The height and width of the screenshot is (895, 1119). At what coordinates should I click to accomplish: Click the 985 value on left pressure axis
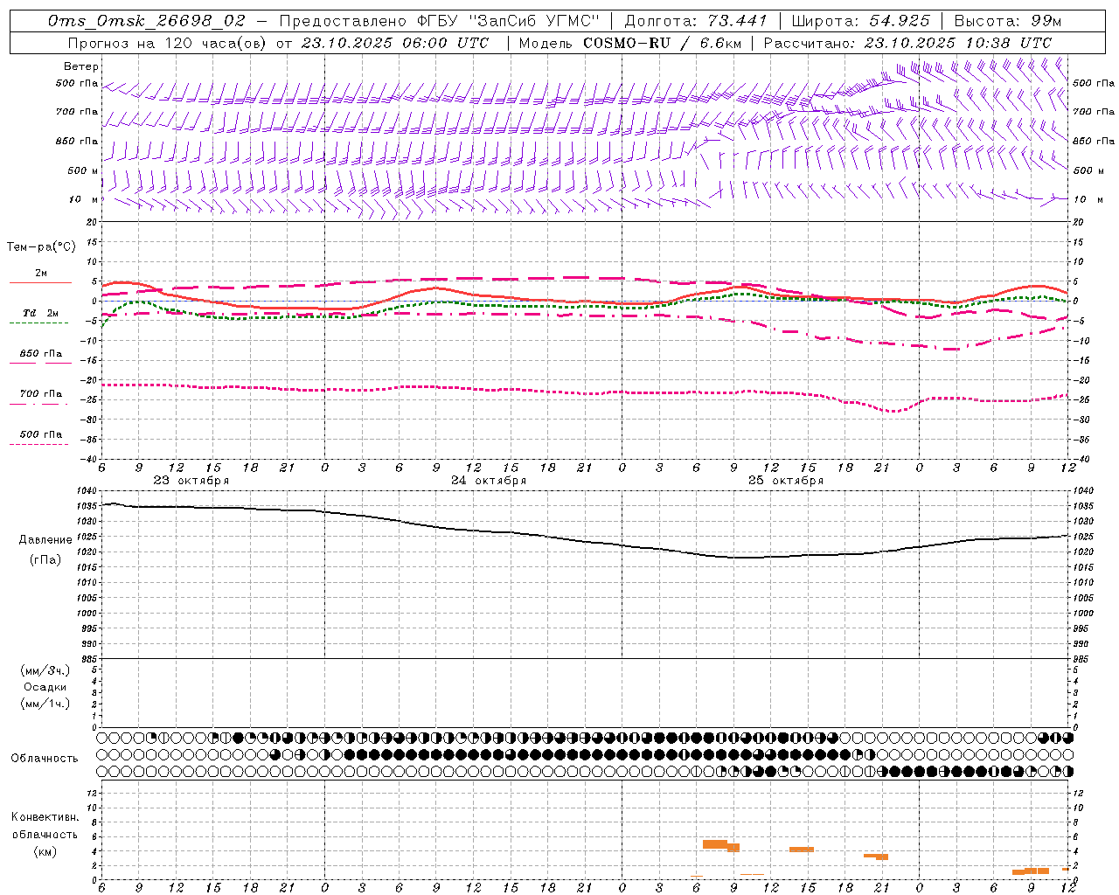click(91, 659)
